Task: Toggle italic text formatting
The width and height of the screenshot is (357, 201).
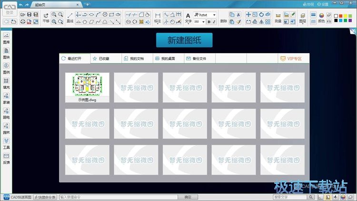Action: [x=214, y=22]
